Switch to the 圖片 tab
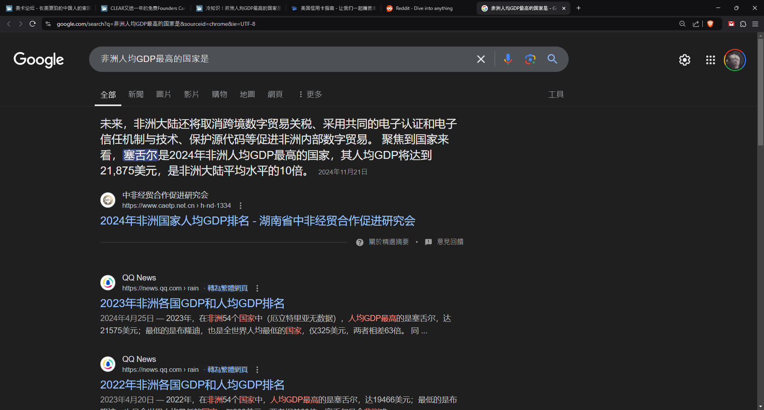This screenshot has height=410, width=764. 164,95
